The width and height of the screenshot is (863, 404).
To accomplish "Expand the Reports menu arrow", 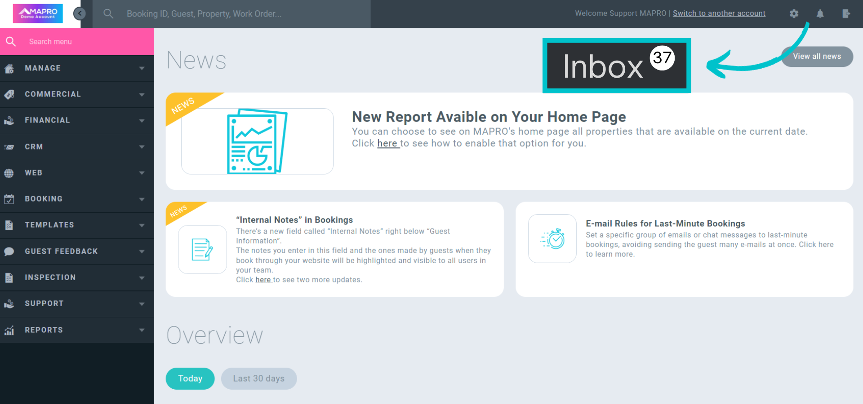I will point(142,330).
